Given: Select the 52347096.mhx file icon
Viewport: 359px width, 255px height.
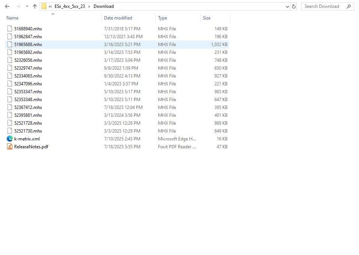Looking at the screenshot, I should tap(10, 84).
